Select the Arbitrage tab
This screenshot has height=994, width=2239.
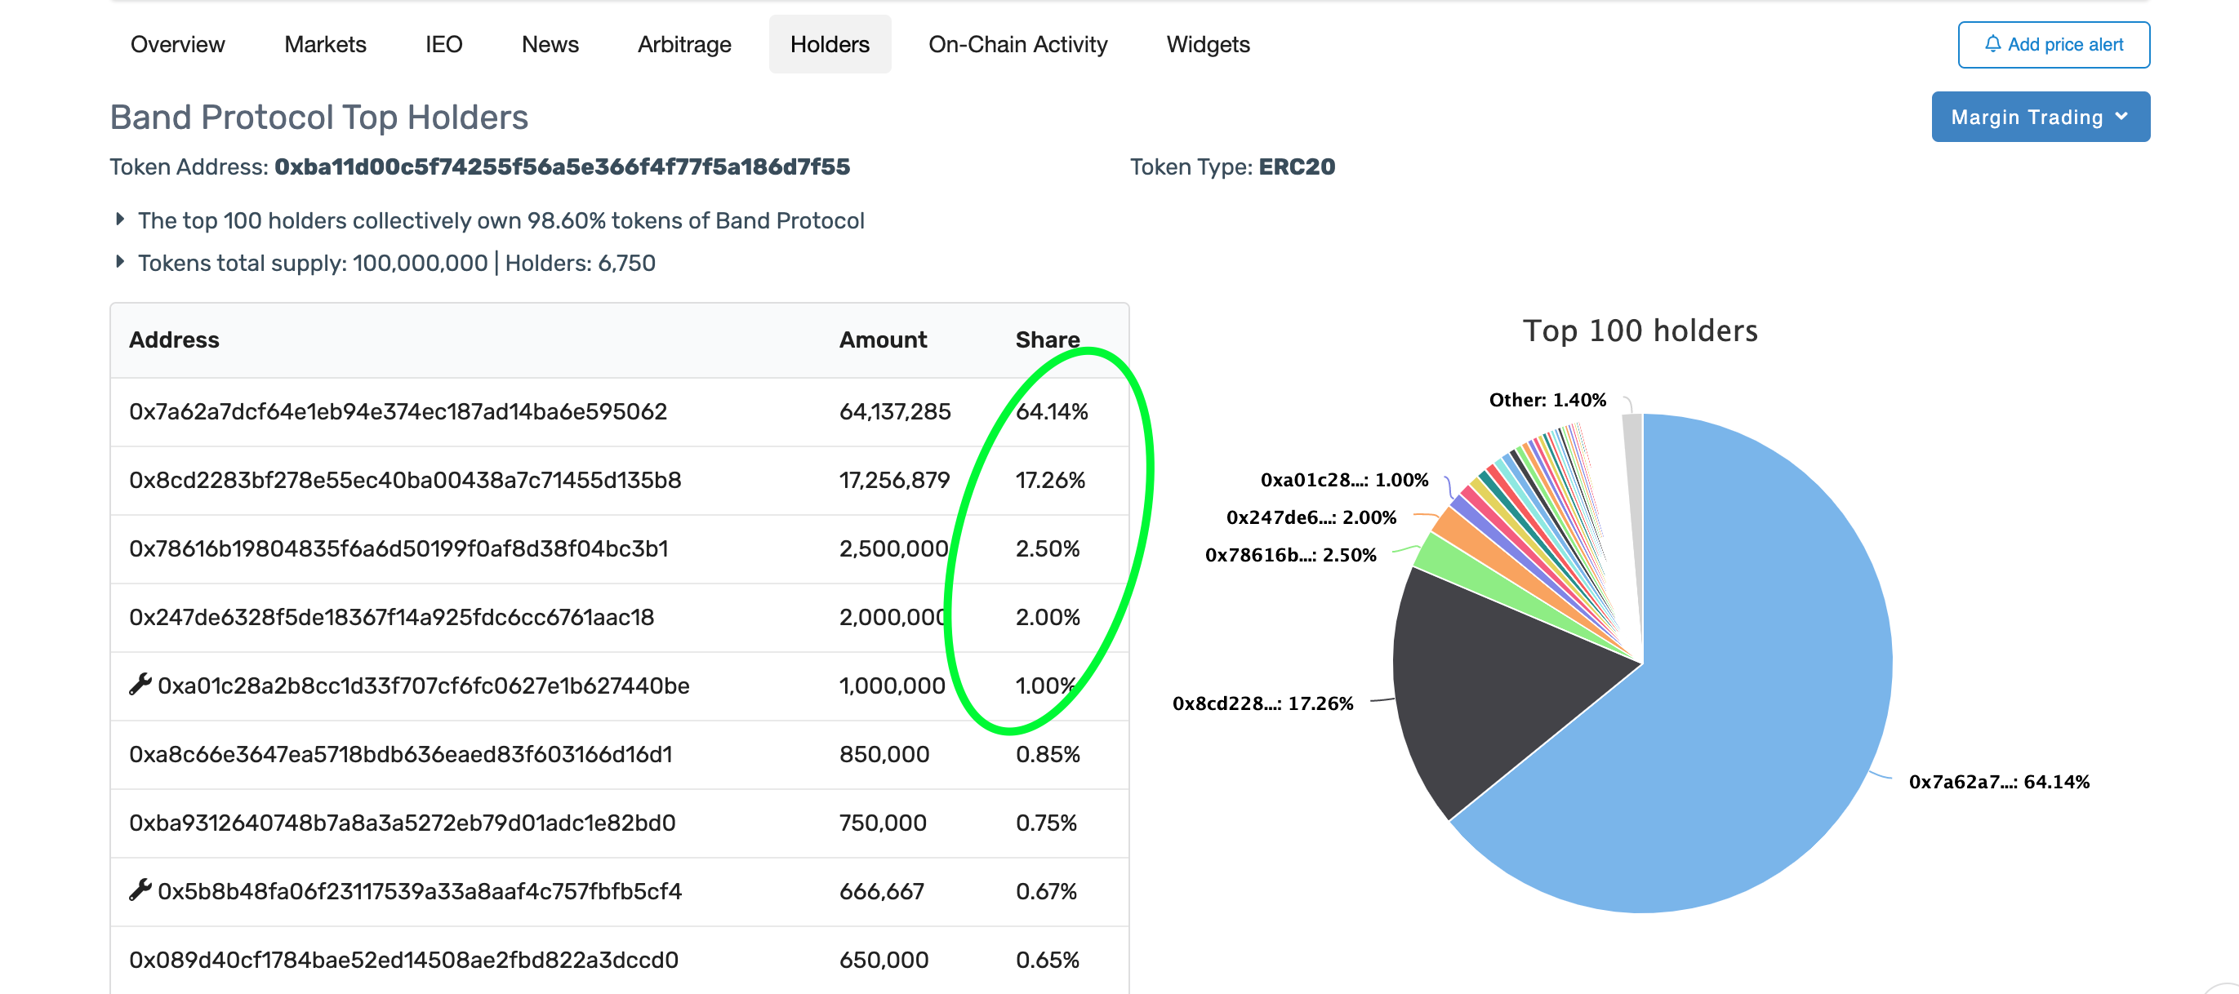point(684,44)
